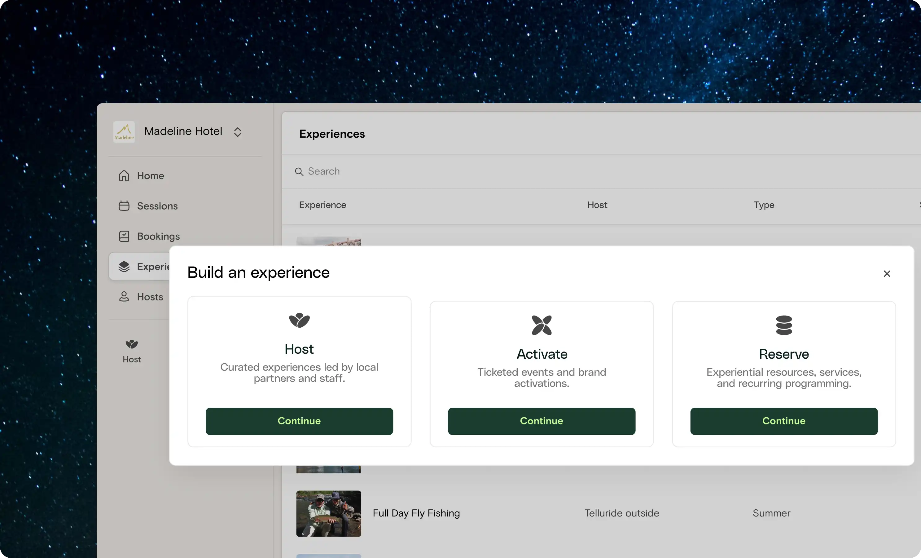Select the Home icon in the sidebar
The image size is (921, 558).
click(124, 175)
